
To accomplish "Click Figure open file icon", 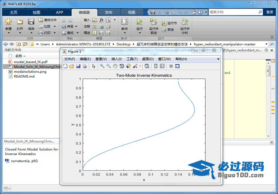I will (x=72, y=66).
